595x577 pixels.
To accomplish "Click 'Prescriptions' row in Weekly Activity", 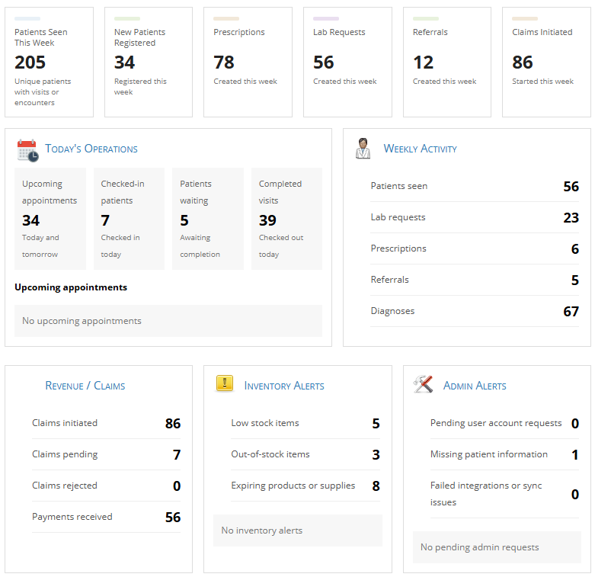I will click(475, 248).
